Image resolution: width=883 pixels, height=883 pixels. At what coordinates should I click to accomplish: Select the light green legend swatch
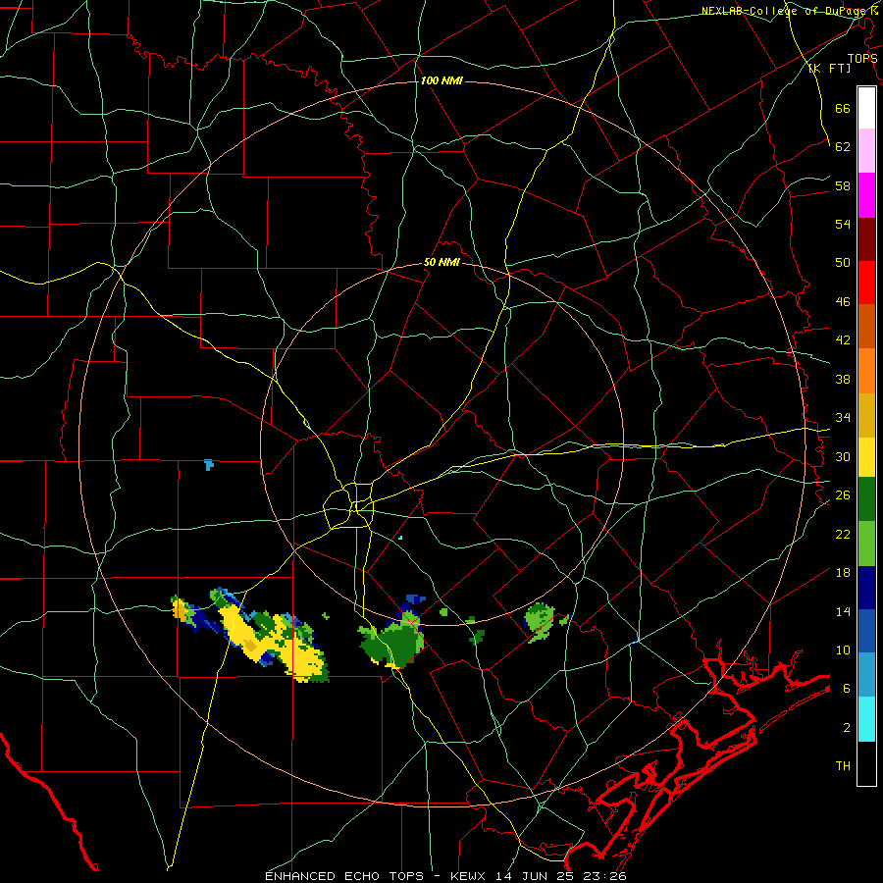pyautogui.click(x=866, y=544)
